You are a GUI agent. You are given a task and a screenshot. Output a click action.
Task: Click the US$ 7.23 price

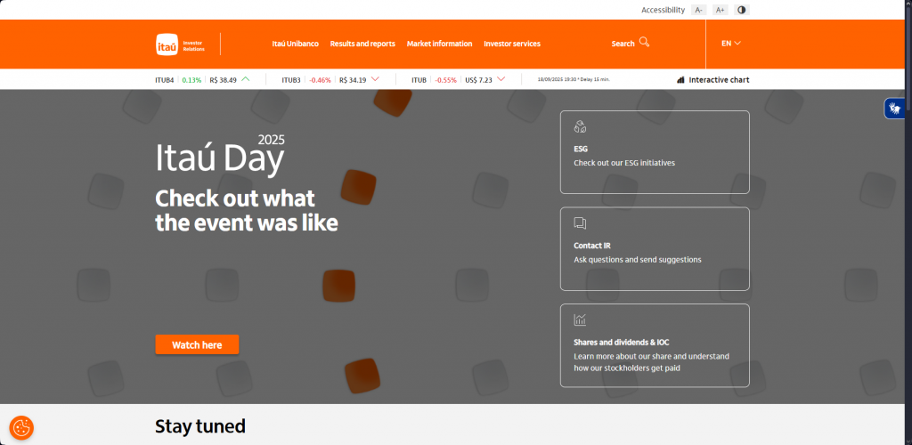pyautogui.click(x=478, y=80)
